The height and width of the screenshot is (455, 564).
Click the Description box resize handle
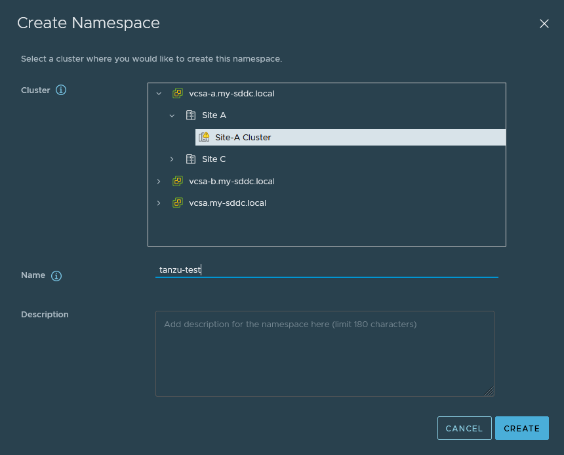[x=489, y=391]
